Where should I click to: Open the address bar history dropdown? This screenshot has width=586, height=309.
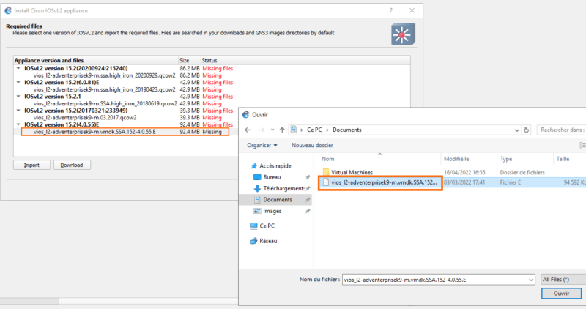tap(516, 130)
